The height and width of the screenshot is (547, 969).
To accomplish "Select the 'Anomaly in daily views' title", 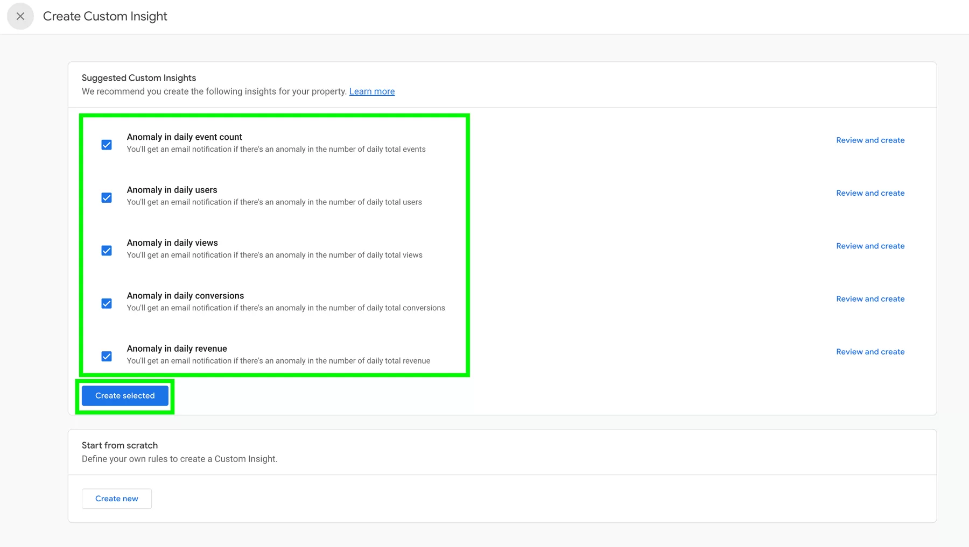I will pos(172,243).
